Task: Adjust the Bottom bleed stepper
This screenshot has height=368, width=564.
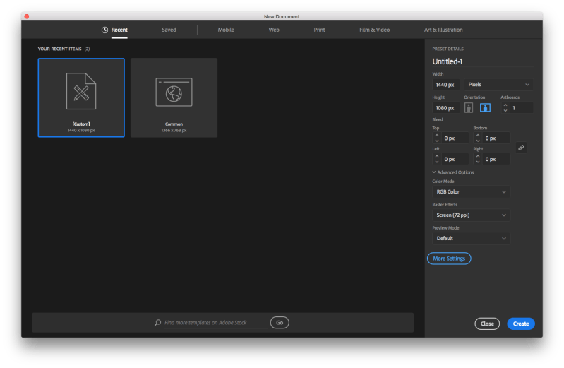Action: click(x=478, y=138)
